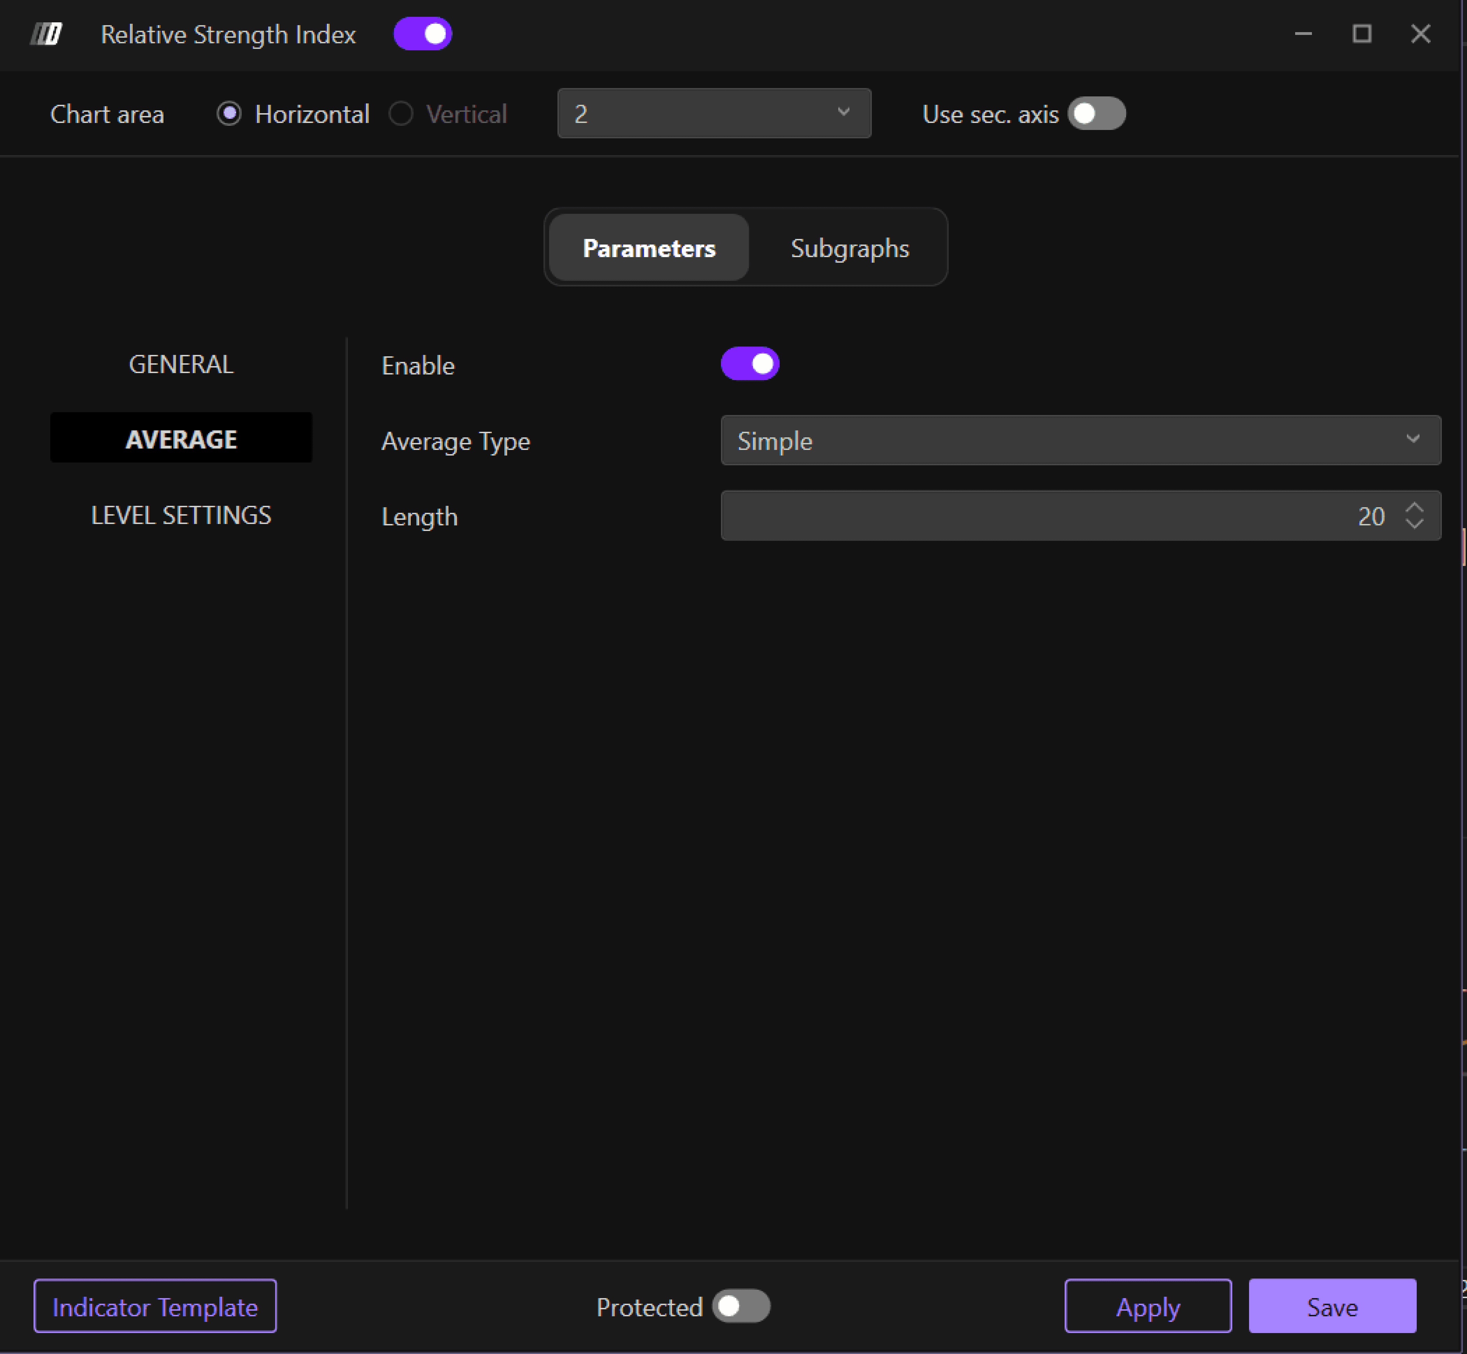Screen dimensions: 1467x1354
Task: Click the app logo icon in title bar
Action: (46, 34)
